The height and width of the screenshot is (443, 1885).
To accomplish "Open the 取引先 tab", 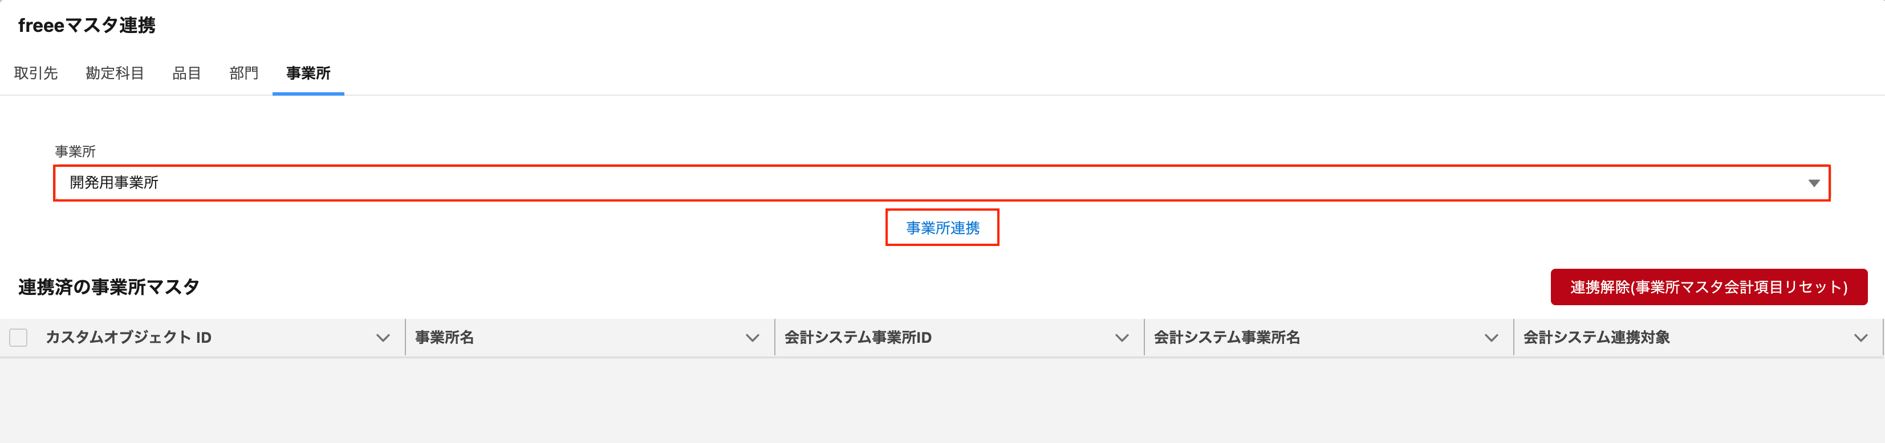I will coord(36,73).
